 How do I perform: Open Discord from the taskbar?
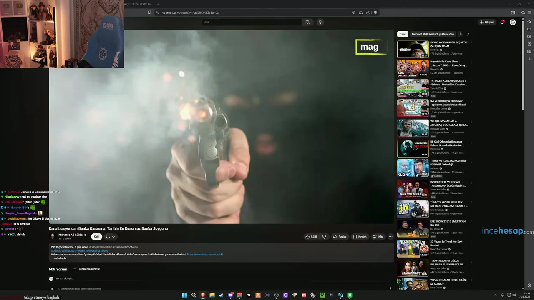[230, 295]
